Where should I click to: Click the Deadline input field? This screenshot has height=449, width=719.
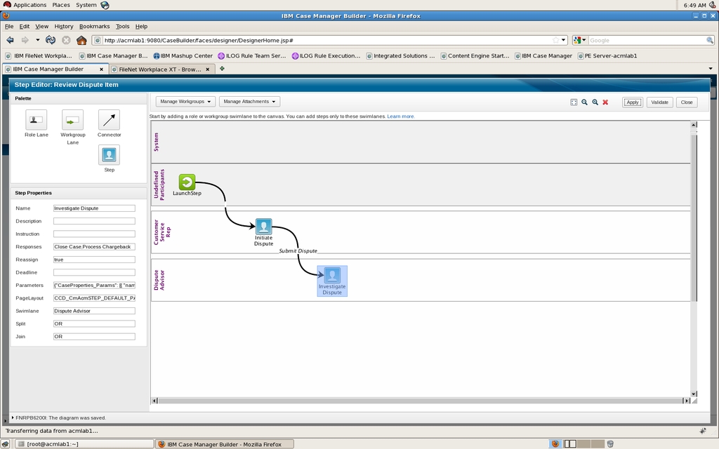coord(94,272)
